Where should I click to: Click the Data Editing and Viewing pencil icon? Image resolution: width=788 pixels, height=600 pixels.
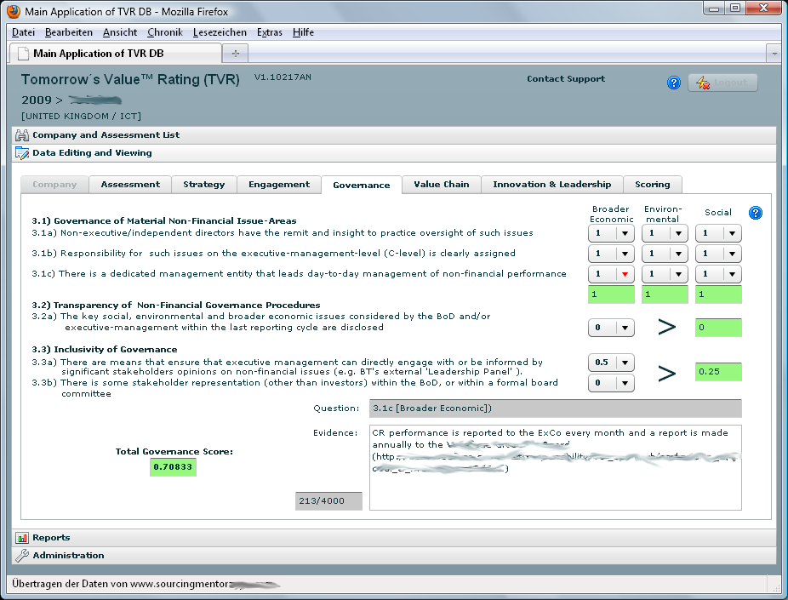[x=22, y=153]
